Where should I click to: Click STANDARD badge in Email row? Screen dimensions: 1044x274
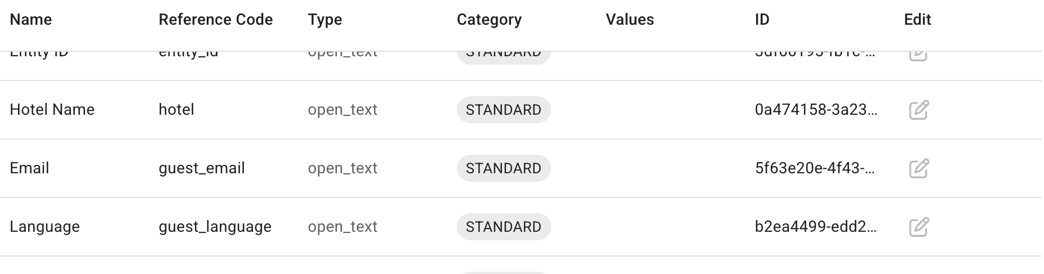504,168
